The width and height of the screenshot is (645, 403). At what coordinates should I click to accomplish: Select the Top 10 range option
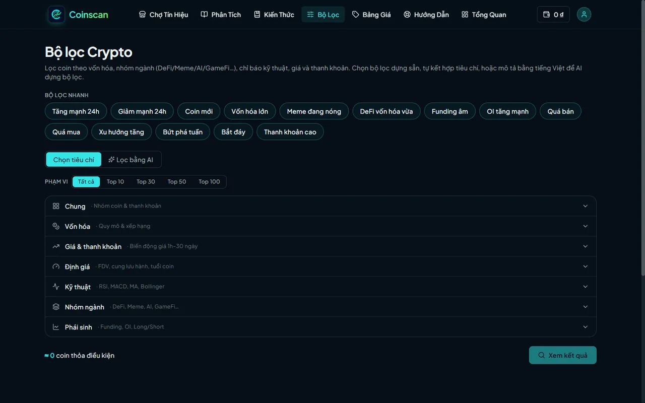click(x=115, y=182)
